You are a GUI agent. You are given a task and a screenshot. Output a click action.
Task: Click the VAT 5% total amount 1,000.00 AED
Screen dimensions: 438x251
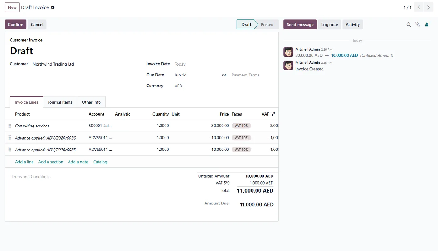click(x=262, y=183)
